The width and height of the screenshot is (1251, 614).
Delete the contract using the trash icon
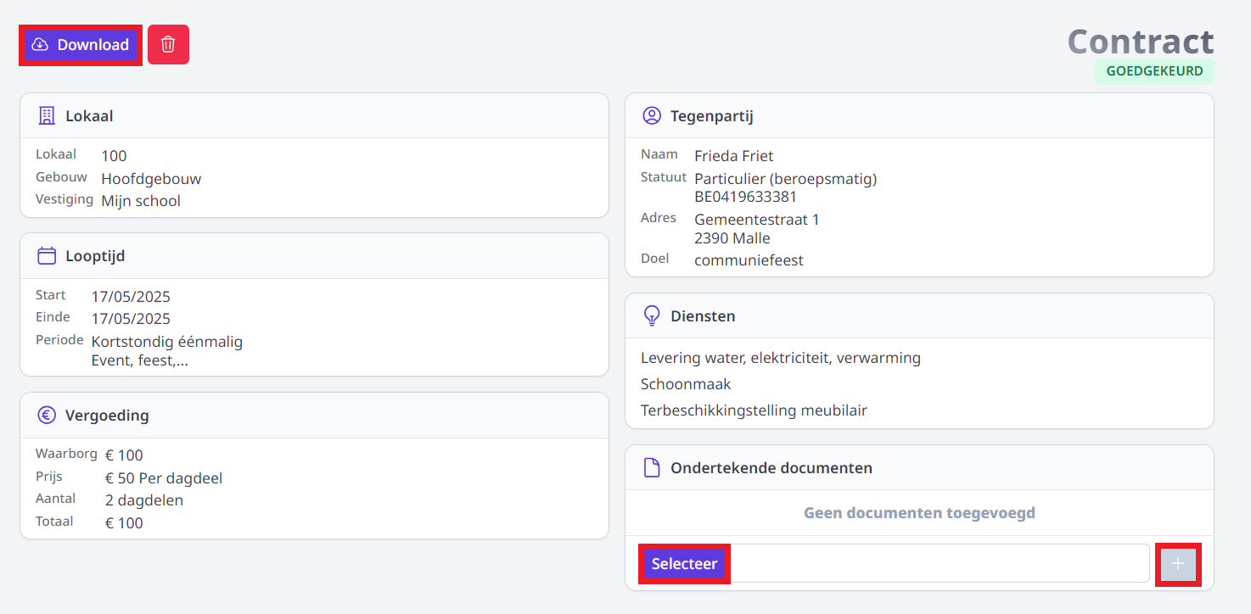click(168, 44)
